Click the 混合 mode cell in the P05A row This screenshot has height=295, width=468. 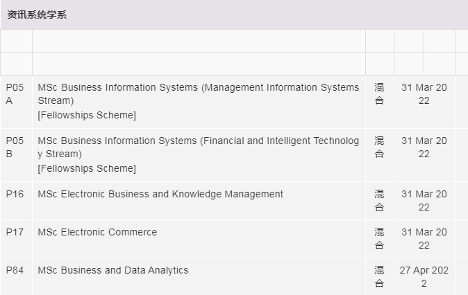click(379, 93)
